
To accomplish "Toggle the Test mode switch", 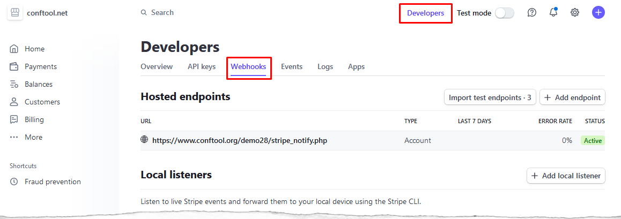I will point(505,13).
